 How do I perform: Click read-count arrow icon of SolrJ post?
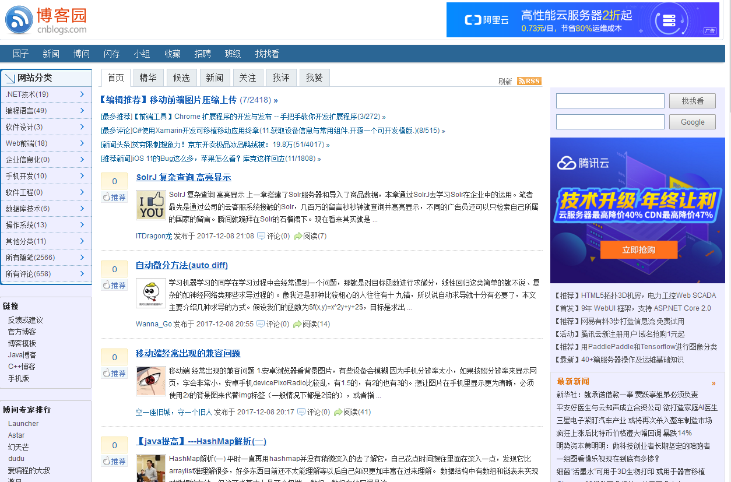click(298, 236)
